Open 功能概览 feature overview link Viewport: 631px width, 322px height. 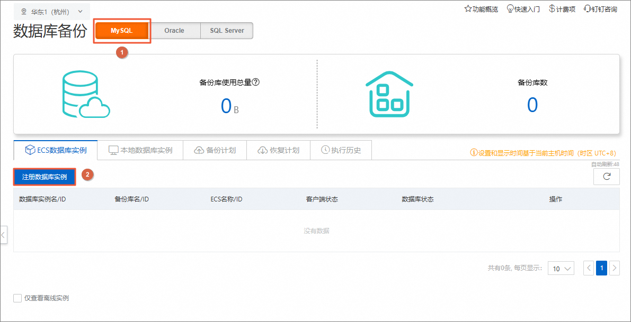coord(481,9)
